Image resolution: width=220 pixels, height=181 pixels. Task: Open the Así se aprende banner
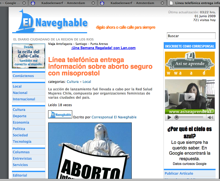click(190, 64)
